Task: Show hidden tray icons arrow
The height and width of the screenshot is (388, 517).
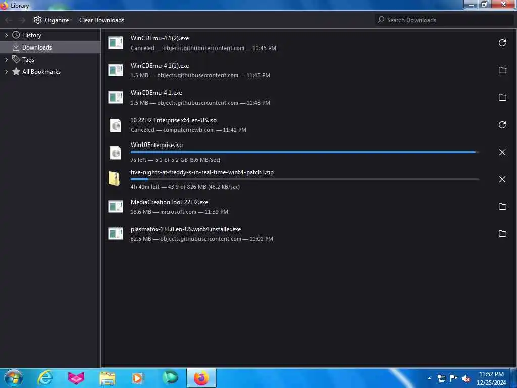Action: pos(429,378)
